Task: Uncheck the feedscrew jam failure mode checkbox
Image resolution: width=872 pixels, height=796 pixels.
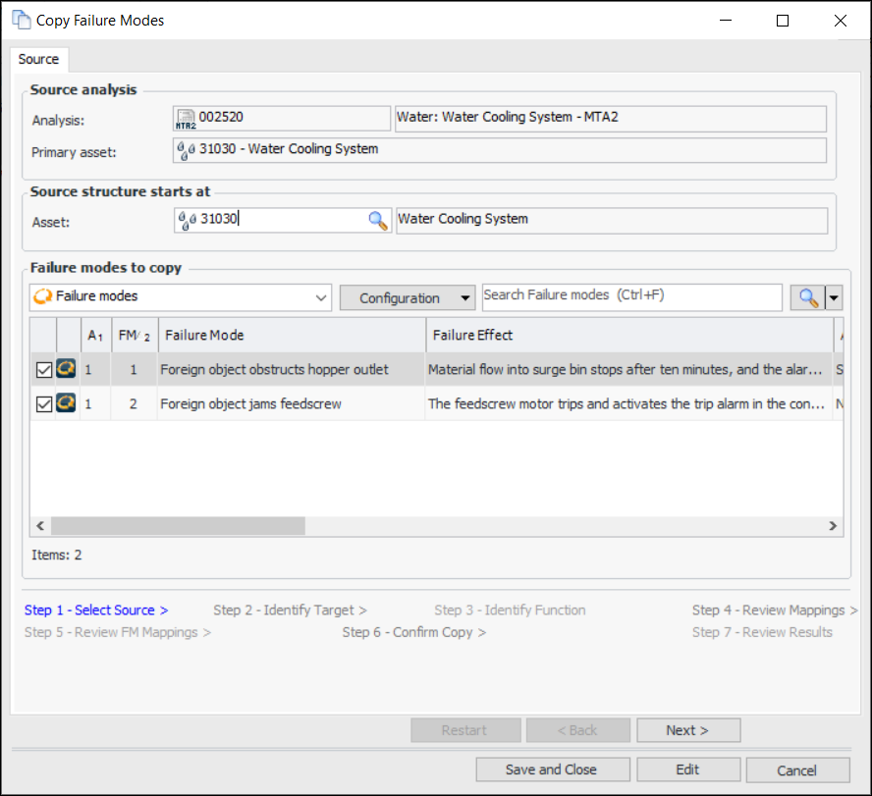Action: tap(43, 403)
